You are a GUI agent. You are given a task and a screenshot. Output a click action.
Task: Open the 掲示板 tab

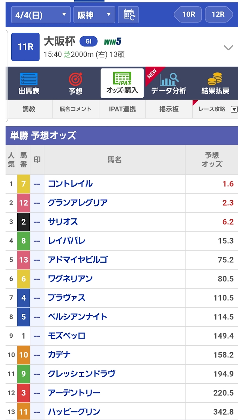click(169, 109)
